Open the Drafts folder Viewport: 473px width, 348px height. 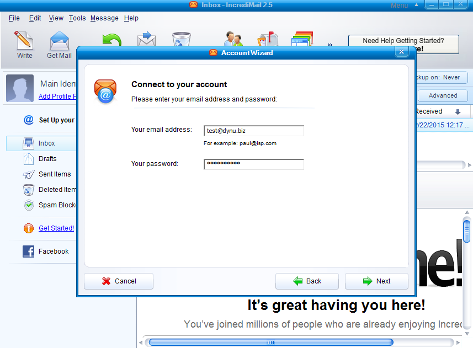[x=47, y=158]
